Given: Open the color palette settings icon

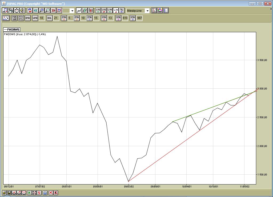Looking at the screenshot, I should click(160, 10).
